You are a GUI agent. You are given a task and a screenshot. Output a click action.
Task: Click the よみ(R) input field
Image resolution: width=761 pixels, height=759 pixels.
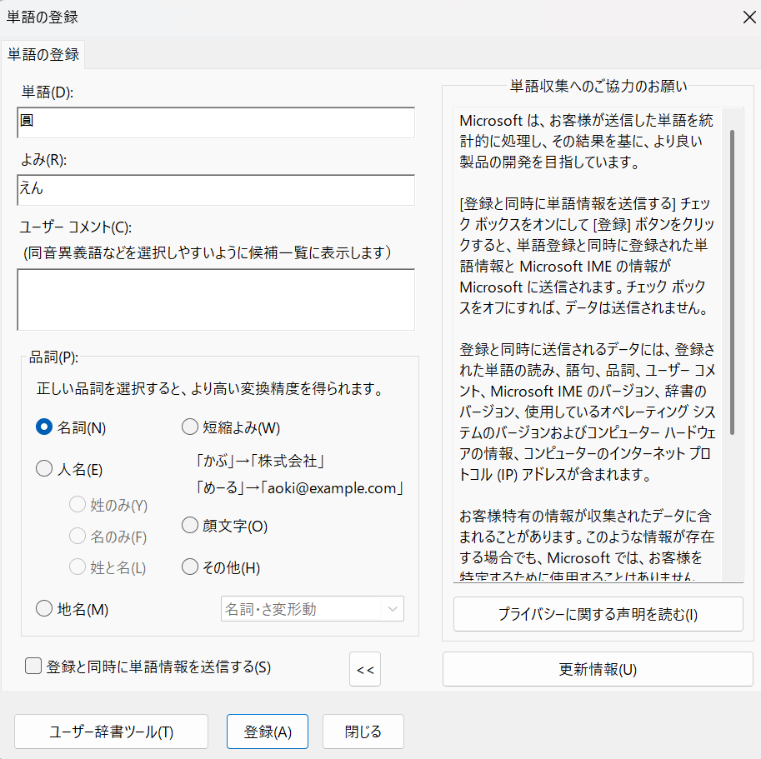215,189
